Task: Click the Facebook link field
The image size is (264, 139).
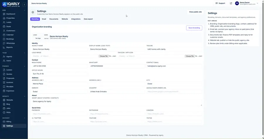Action: tap(60, 114)
